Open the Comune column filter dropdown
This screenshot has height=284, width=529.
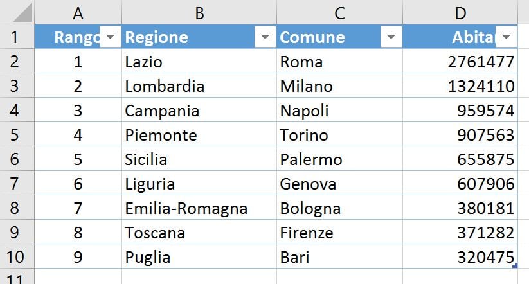pos(391,37)
